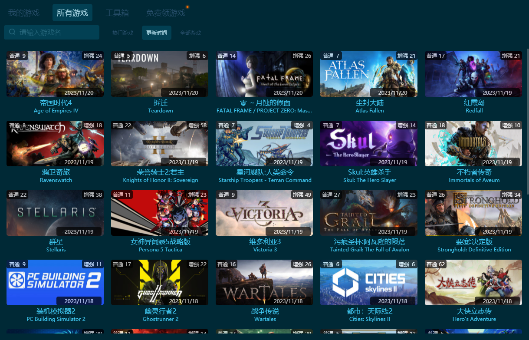Click the 普通 62 badge on Hero's Adventure

[436, 264]
